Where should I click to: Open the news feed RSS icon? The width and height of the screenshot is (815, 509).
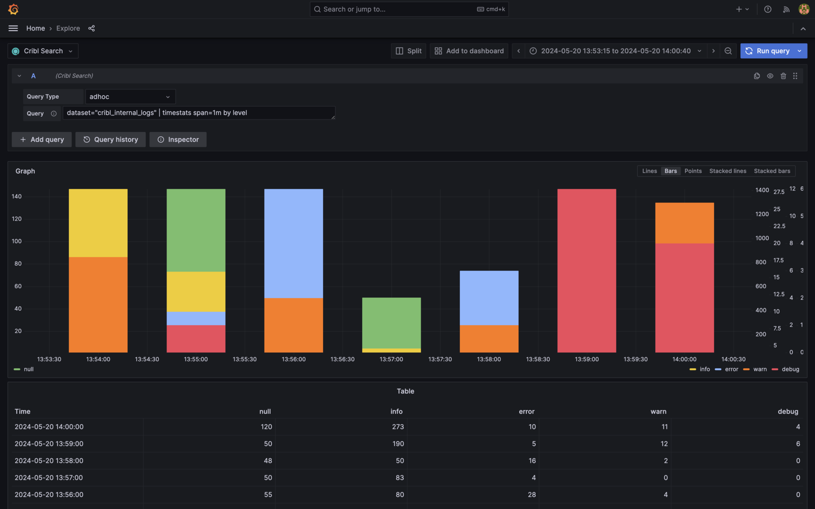coord(786,9)
